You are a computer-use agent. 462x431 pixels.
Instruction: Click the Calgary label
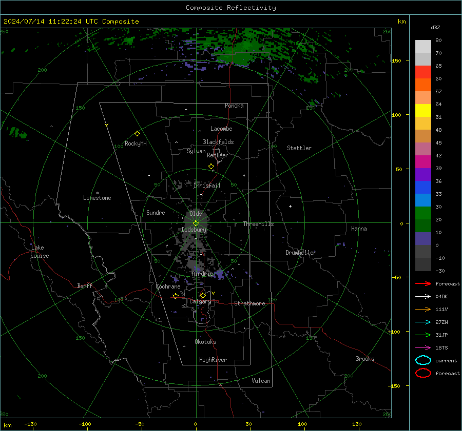tap(200, 301)
